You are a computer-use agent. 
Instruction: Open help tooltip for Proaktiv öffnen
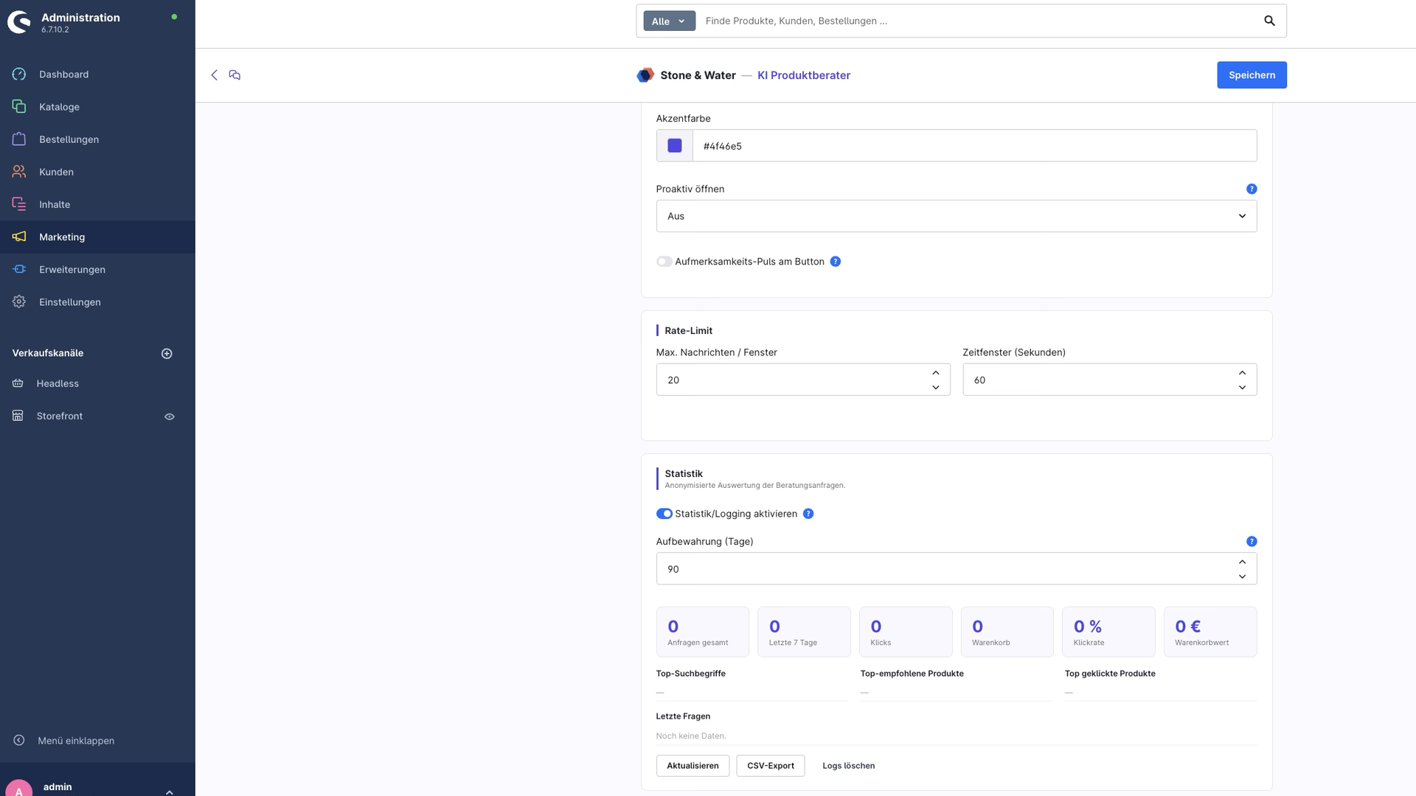point(1252,189)
